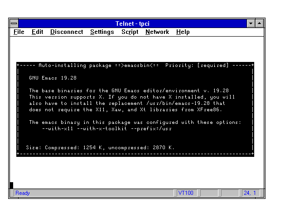Open the Disconnect menu
The height and width of the screenshot is (217, 290).
click(x=67, y=32)
